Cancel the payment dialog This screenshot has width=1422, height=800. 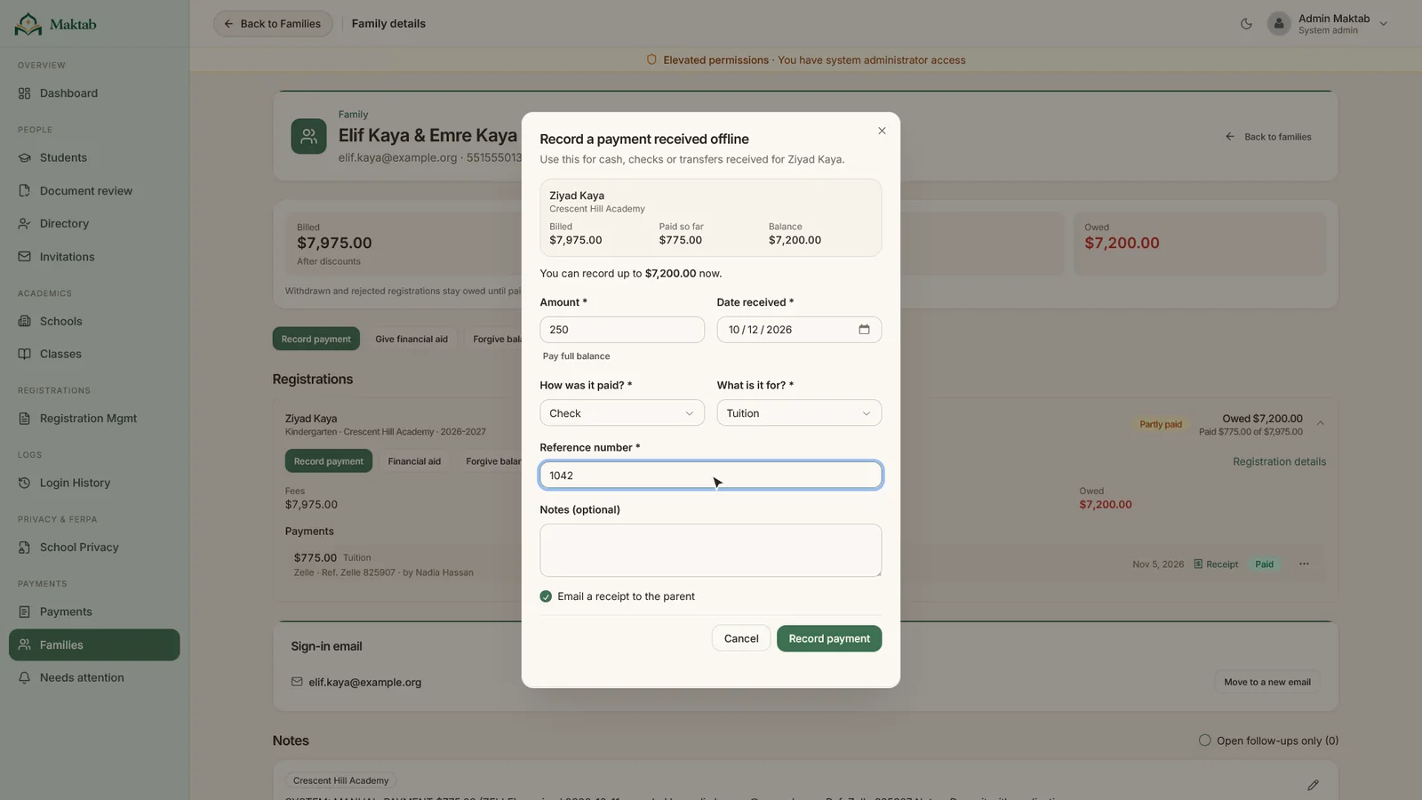(741, 638)
